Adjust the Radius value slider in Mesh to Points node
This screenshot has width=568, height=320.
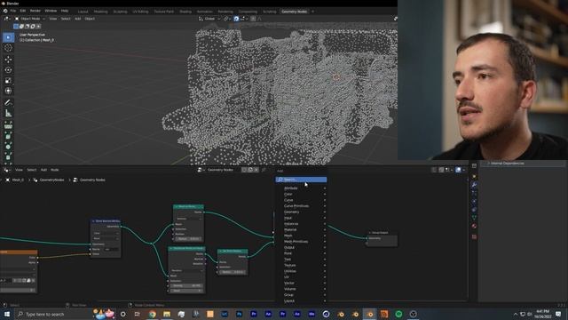tap(189, 239)
